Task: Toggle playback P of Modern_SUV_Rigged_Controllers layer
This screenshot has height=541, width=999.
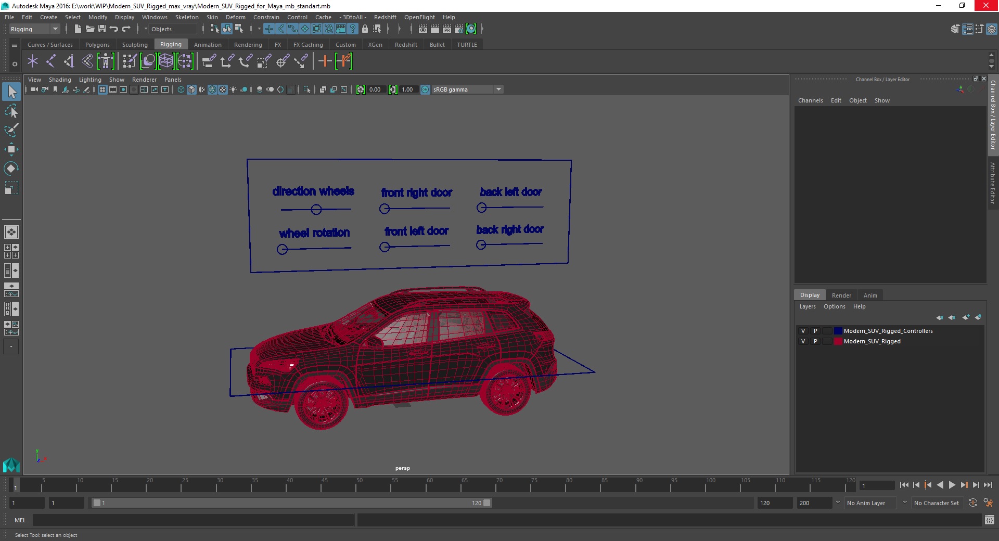Action: tap(815, 331)
